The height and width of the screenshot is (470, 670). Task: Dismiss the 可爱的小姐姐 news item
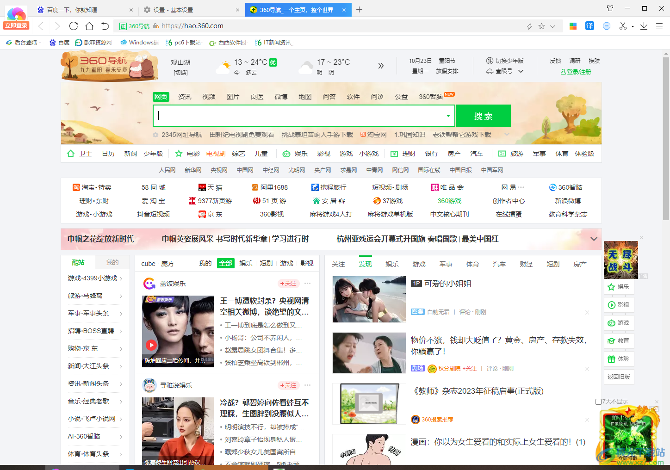point(587,312)
